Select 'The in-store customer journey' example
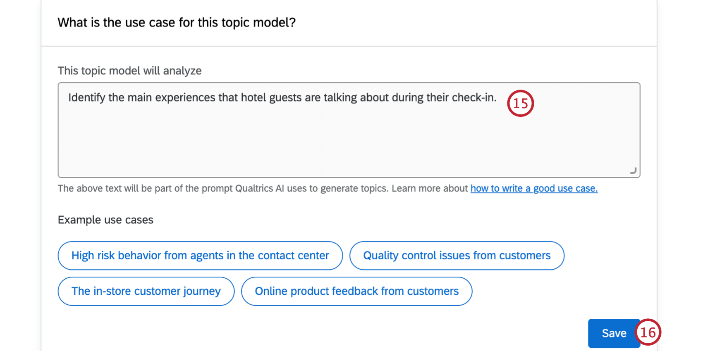 point(146,291)
